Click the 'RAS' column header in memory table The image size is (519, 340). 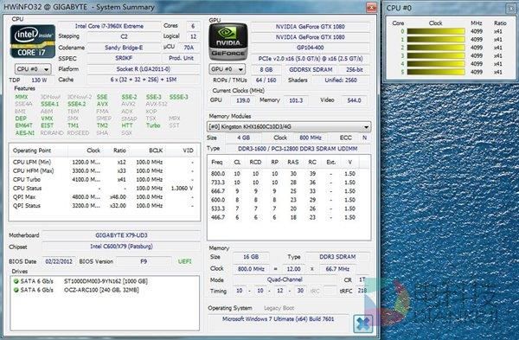[x=293, y=163]
